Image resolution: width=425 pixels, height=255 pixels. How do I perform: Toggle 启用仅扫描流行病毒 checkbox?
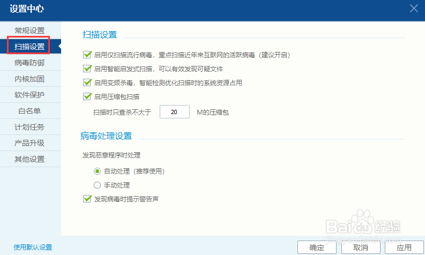point(87,55)
